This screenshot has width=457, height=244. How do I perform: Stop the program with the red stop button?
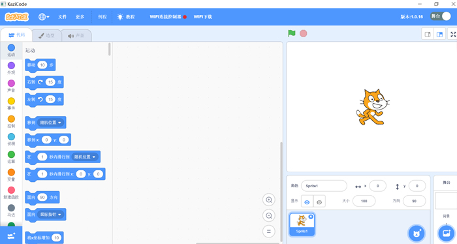[x=304, y=33]
